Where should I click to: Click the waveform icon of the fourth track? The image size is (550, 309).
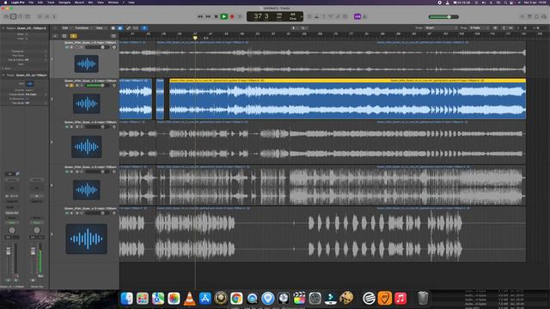[x=86, y=190]
